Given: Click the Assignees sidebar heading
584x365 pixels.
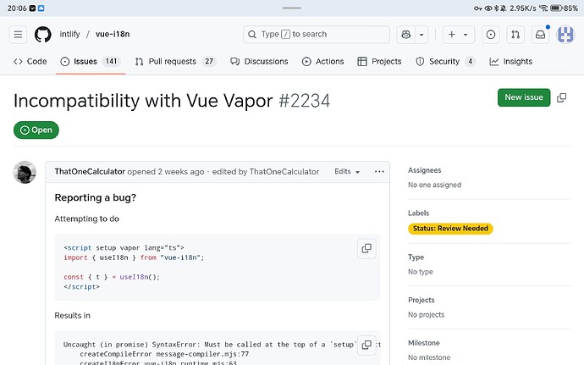Looking at the screenshot, I should [x=425, y=170].
